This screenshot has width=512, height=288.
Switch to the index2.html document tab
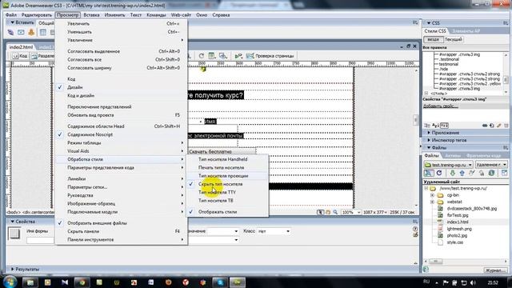coord(21,47)
